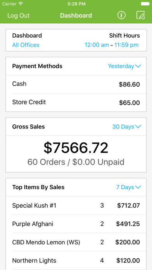Tap the 60 Orders unpaid summary text
The width and height of the screenshot is (152, 270).
click(x=76, y=162)
